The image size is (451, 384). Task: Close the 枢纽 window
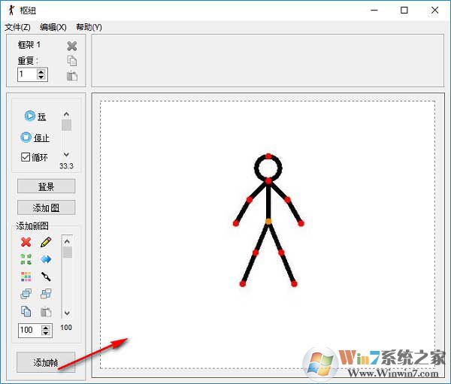click(434, 11)
